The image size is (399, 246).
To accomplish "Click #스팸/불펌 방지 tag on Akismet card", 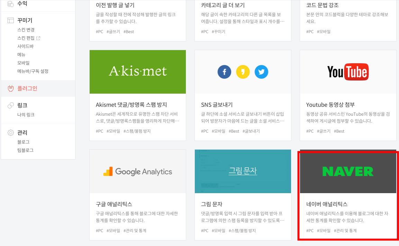I will coord(137,131).
